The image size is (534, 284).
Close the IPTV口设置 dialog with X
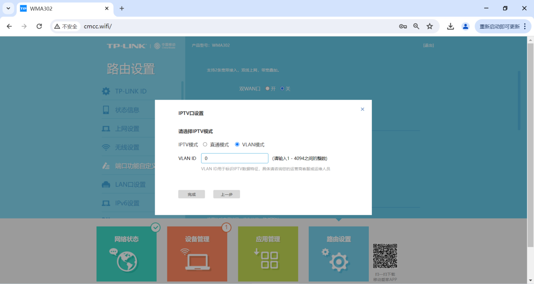(362, 109)
